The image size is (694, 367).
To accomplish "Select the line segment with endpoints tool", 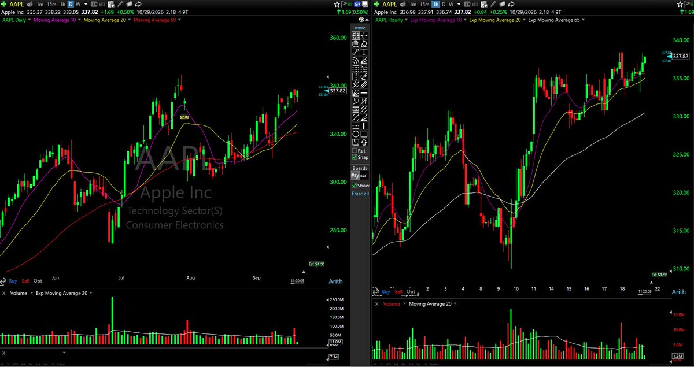I will tap(355, 52).
